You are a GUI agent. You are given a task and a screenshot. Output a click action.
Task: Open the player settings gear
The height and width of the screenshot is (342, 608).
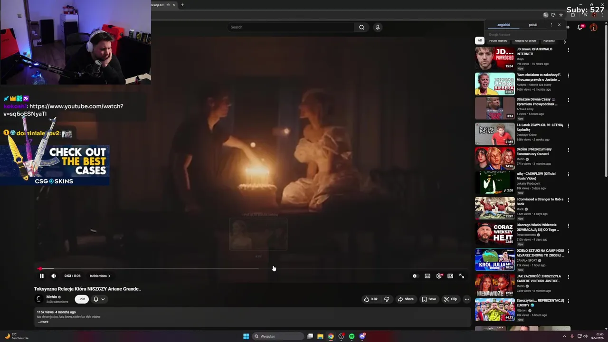click(x=439, y=276)
